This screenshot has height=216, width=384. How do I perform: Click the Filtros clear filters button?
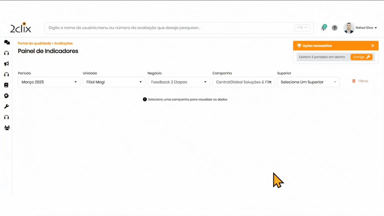pyautogui.click(x=360, y=81)
